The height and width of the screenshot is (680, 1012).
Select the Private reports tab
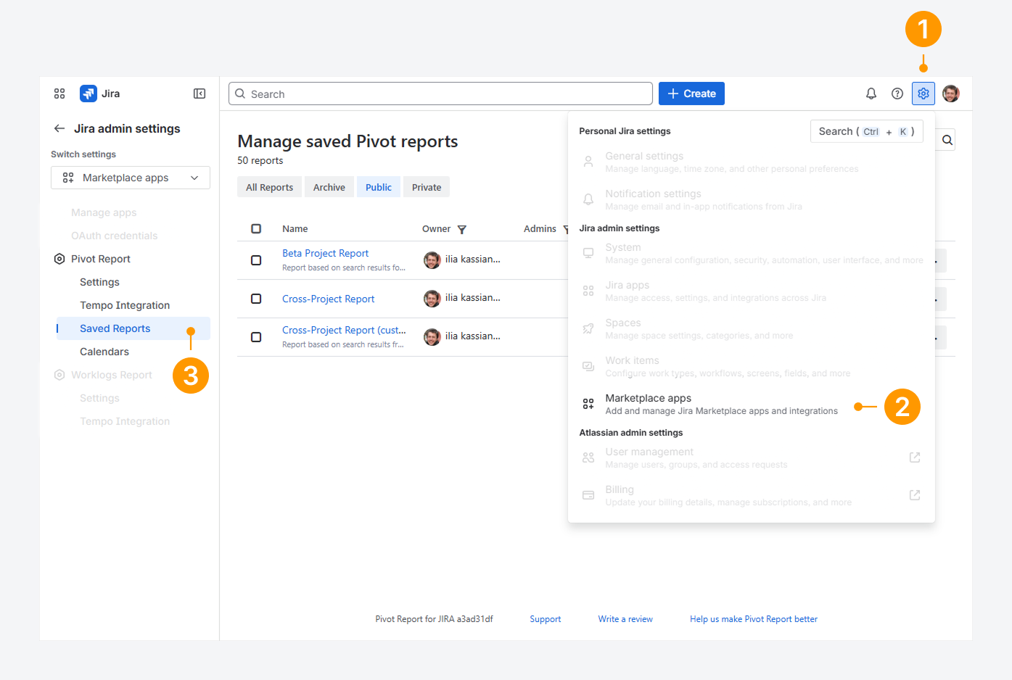pos(427,187)
